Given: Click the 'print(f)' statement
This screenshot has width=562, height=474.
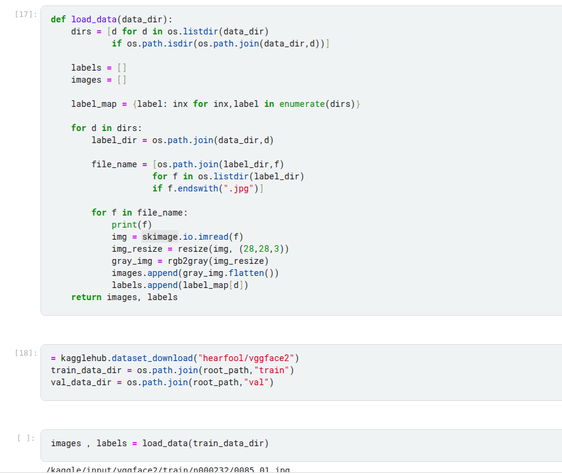Looking at the screenshot, I should (x=132, y=225).
